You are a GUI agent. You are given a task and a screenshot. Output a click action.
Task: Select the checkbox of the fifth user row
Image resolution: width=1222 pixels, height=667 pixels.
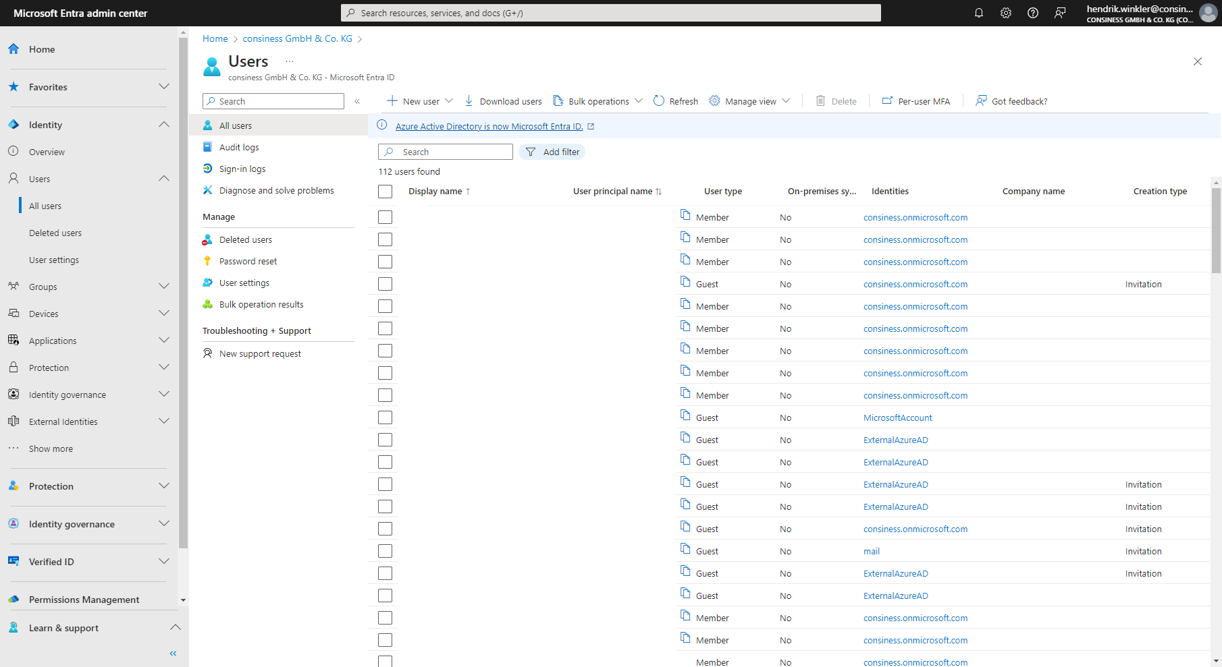click(386, 306)
